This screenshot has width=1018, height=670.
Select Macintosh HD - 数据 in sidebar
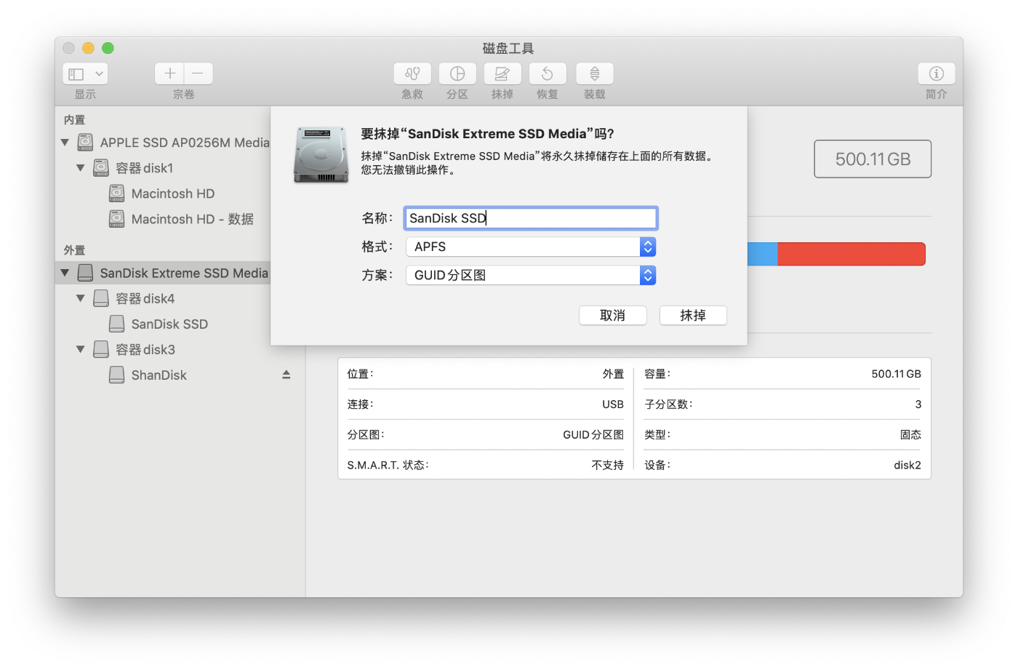point(193,219)
